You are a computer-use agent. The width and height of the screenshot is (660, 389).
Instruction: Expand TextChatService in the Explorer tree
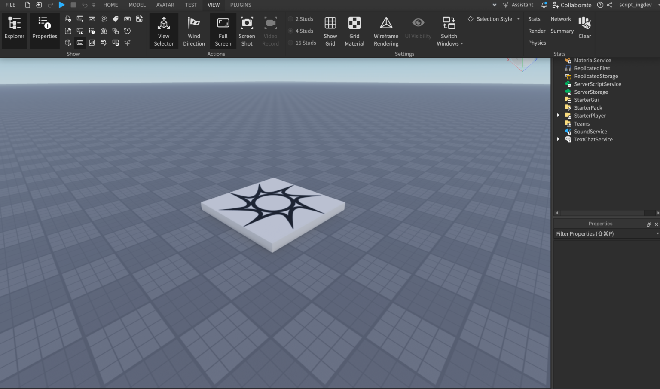[x=558, y=139]
